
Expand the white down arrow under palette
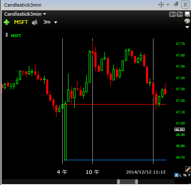coord(187,27)
